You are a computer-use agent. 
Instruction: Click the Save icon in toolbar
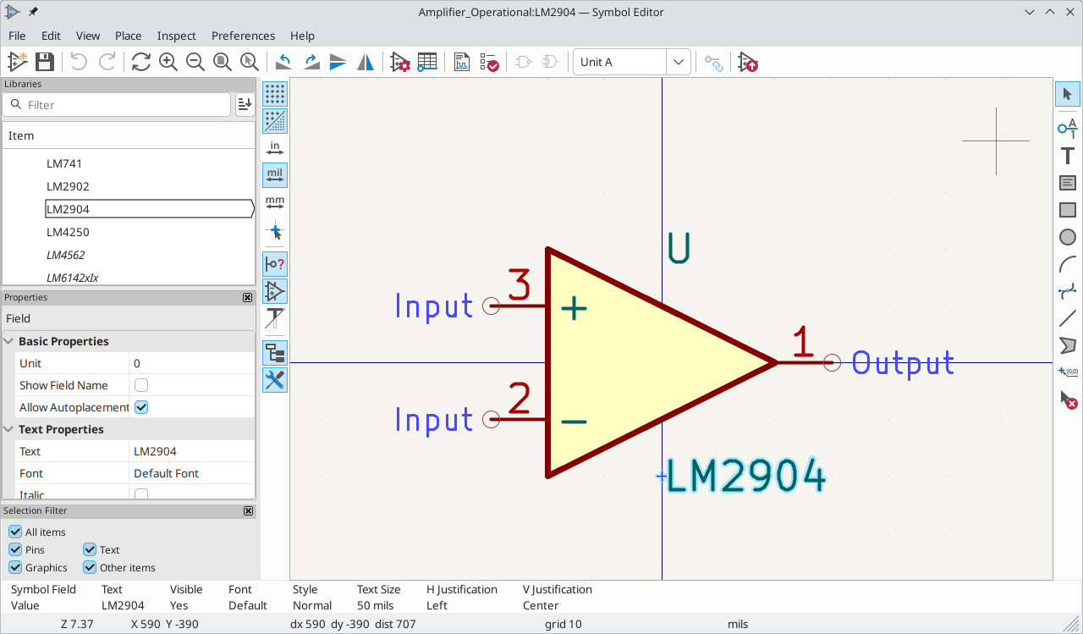pos(45,62)
